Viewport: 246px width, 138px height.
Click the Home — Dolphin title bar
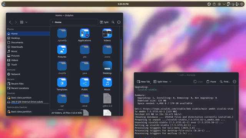(x=64, y=15)
